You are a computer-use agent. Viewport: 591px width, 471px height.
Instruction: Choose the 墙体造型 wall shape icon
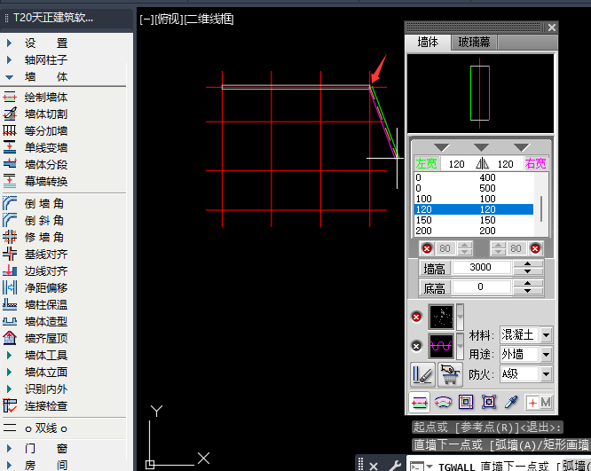pyautogui.click(x=10, y=321)
